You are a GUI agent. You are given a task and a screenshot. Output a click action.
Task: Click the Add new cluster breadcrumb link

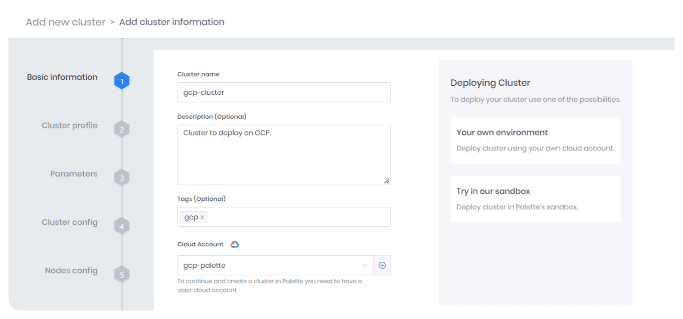66,22
